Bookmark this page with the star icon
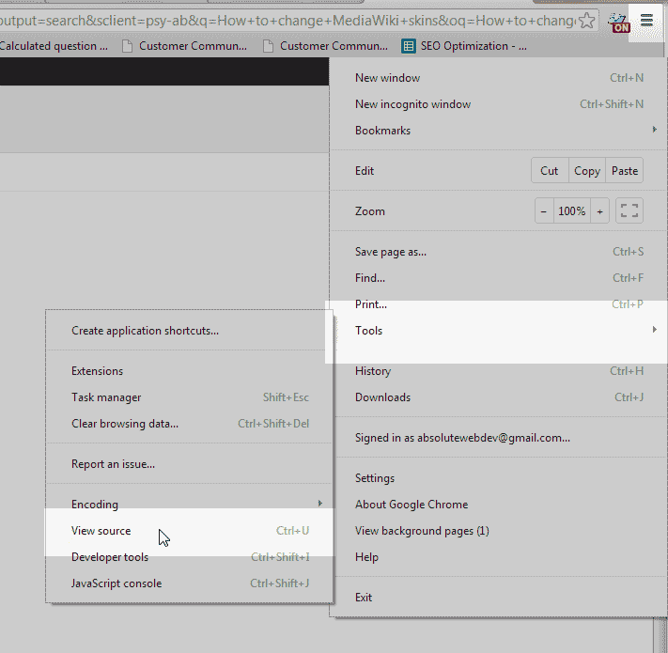Image resolution: width=668 pixels, height=653 pixels. pyautogui.click(x=586, y=21)
